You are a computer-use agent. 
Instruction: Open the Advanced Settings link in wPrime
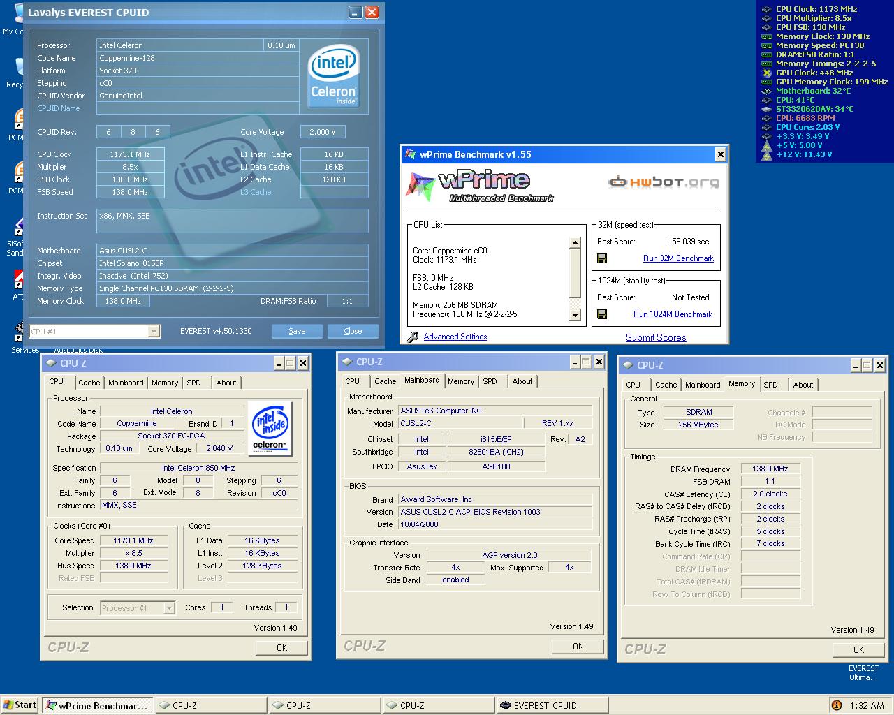coord(455,337)
